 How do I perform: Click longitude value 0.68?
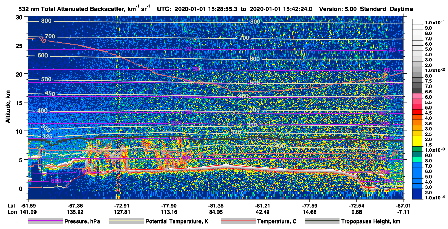click(357, 212)
